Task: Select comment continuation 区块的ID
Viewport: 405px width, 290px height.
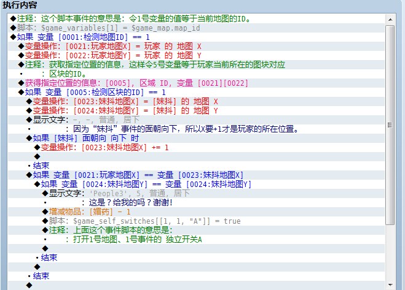Action: (x=196, y=74)
